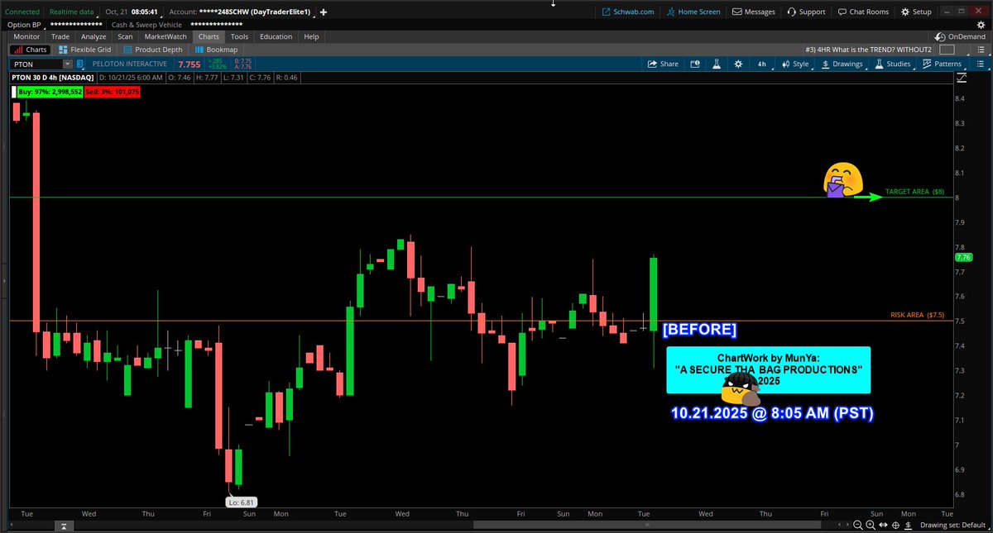993x533 pixels.
Task: Open Support
Action: click(806, 12)
